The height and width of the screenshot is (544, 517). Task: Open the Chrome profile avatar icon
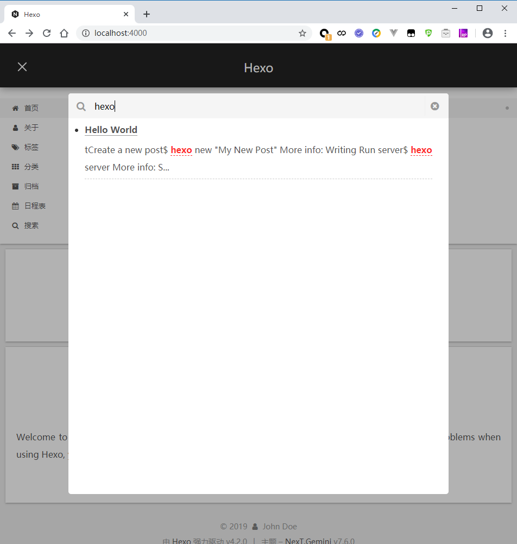(488, 33)
